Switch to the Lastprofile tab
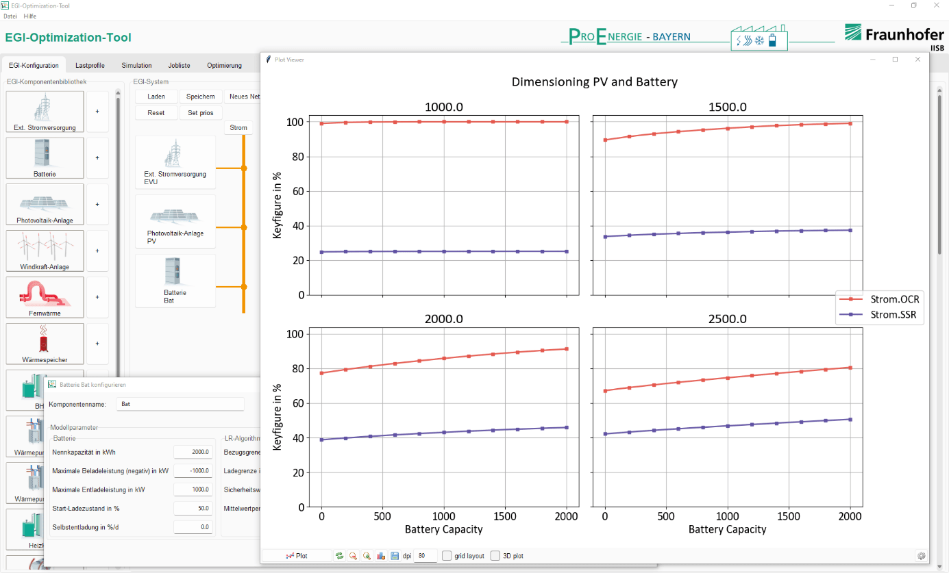This screenshot has height=573, width=949. [x=90, y=66]
